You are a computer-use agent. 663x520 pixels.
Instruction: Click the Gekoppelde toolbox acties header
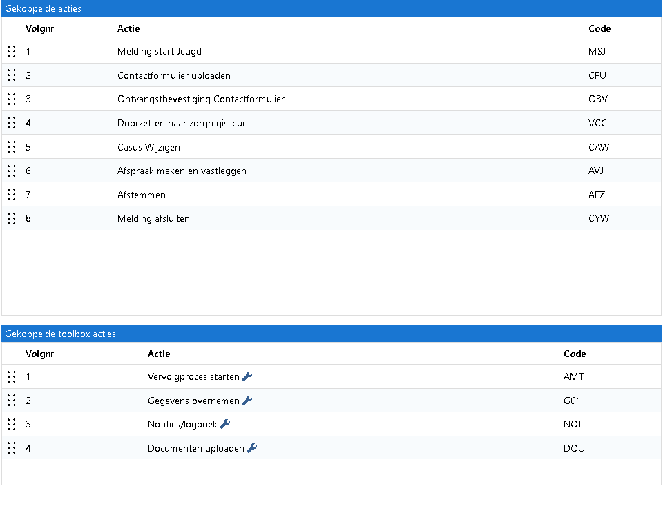click(x=61, y=334)
